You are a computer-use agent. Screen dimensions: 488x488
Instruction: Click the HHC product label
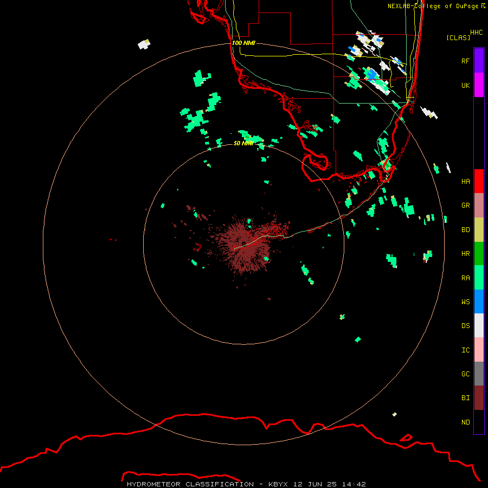pos(476,33)
